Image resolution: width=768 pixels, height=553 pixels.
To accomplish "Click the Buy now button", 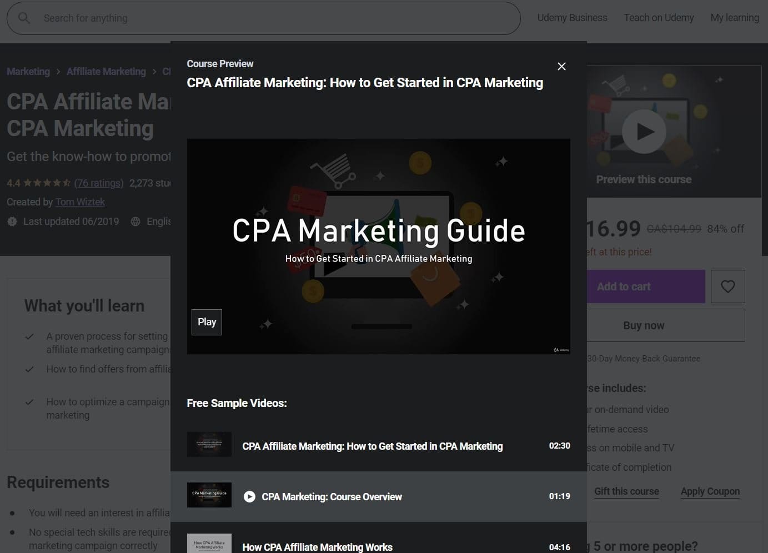I will tap(643, 325).
